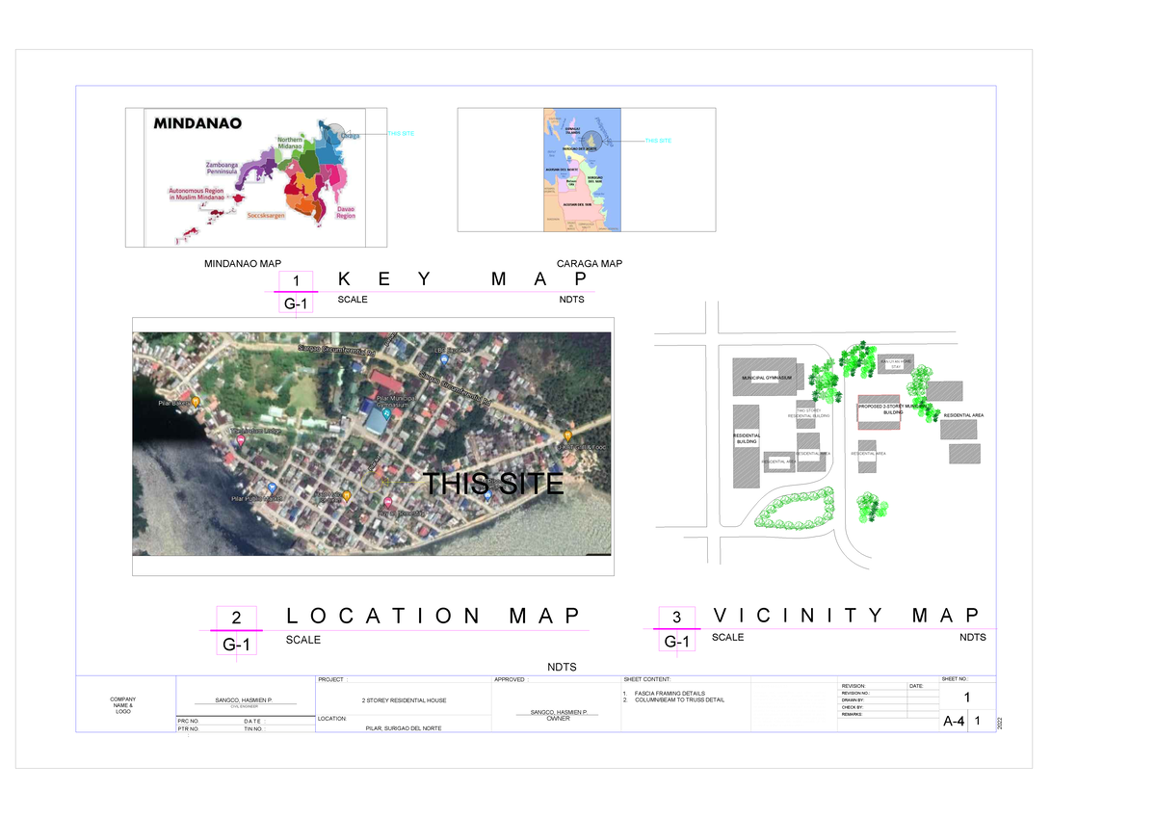Select the Pilar Public Market blue pin
1156x817 pixels.
(273, 488)
